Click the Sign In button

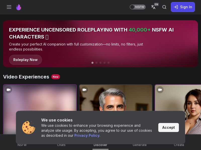[183, 7]
